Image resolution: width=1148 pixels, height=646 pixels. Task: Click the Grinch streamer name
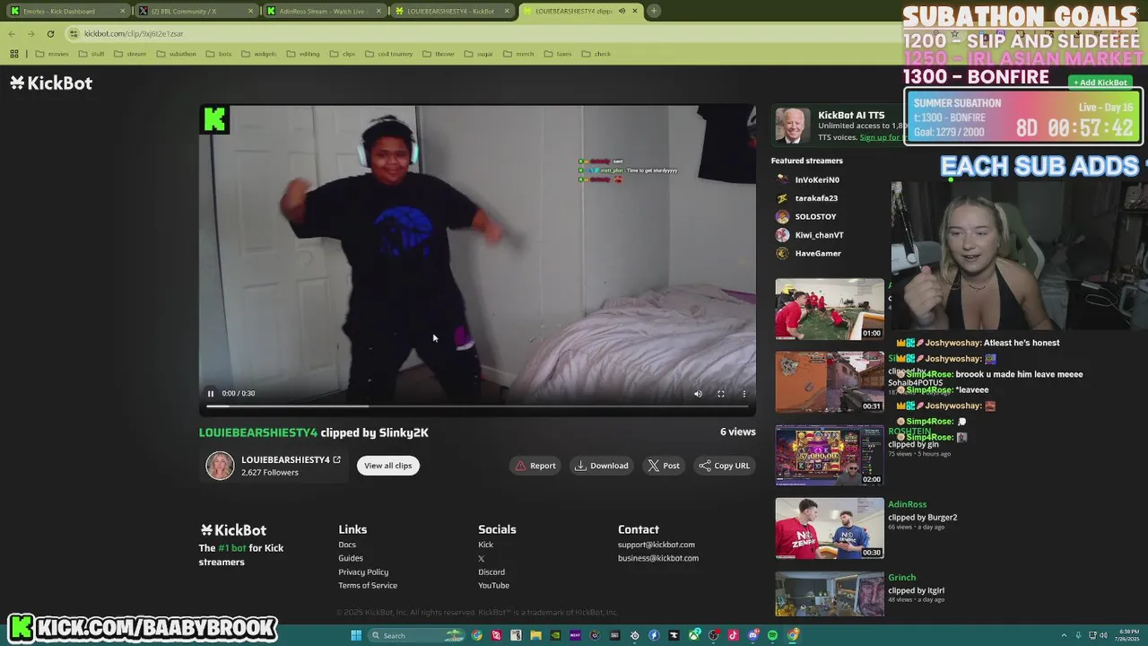coord(901,578)
